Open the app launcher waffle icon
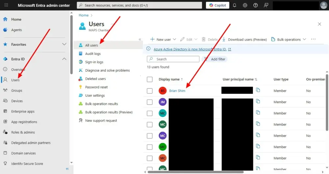 coord(6,5)
